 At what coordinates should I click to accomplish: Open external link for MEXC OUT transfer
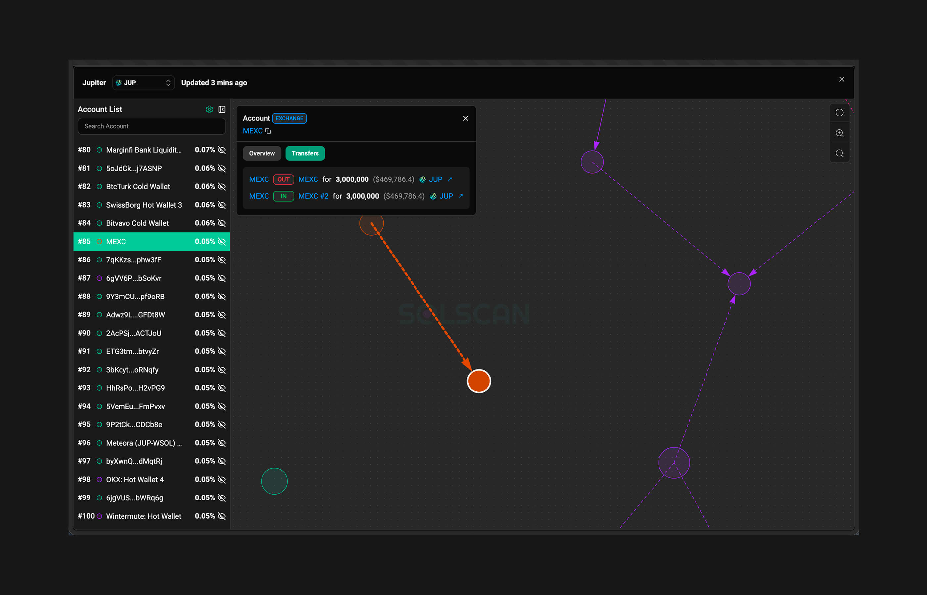(450, 179)
